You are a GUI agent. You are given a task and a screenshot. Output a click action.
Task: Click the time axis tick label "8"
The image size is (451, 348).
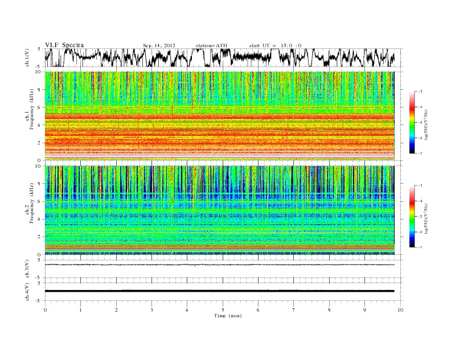click(x=329, y=310)
